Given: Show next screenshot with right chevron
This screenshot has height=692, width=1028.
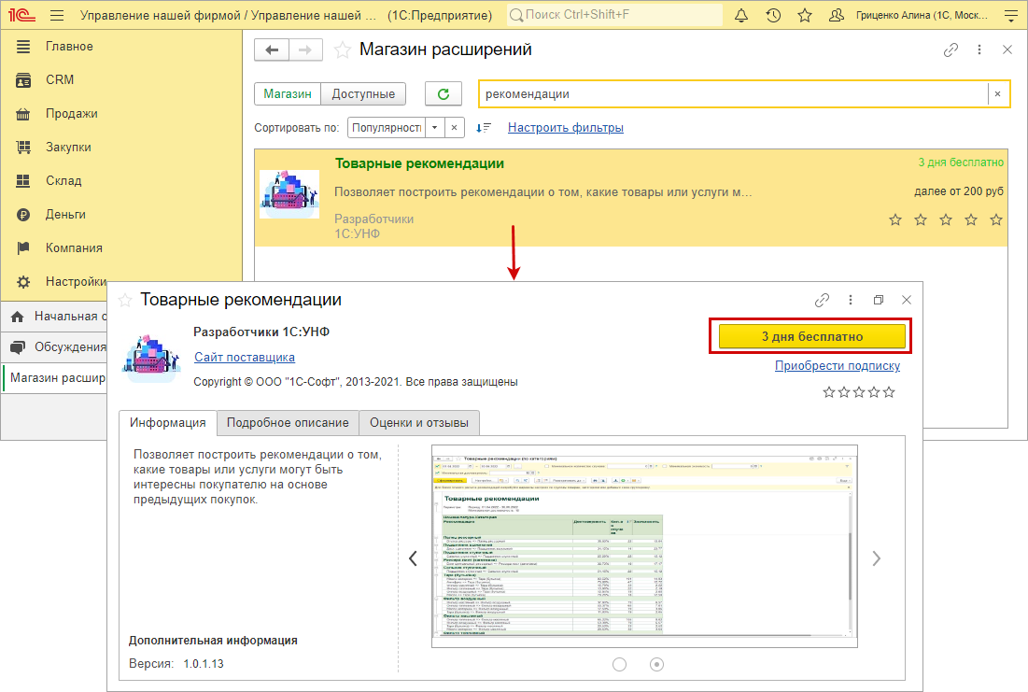Looking at the screenshot, I should (877, 558).
